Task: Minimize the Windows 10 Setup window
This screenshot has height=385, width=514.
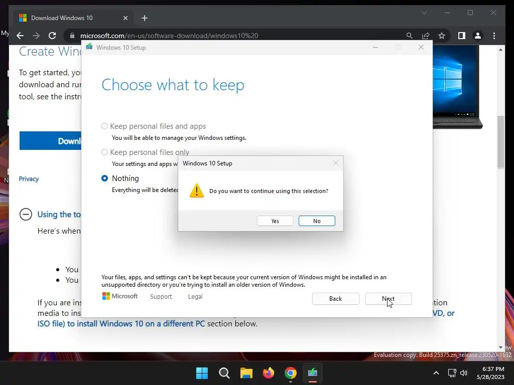Action: (375, 48)
